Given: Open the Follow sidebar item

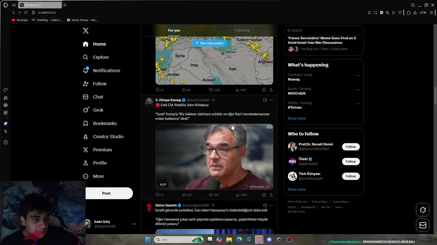Looking at the screenshot, I should pos(95,84).
